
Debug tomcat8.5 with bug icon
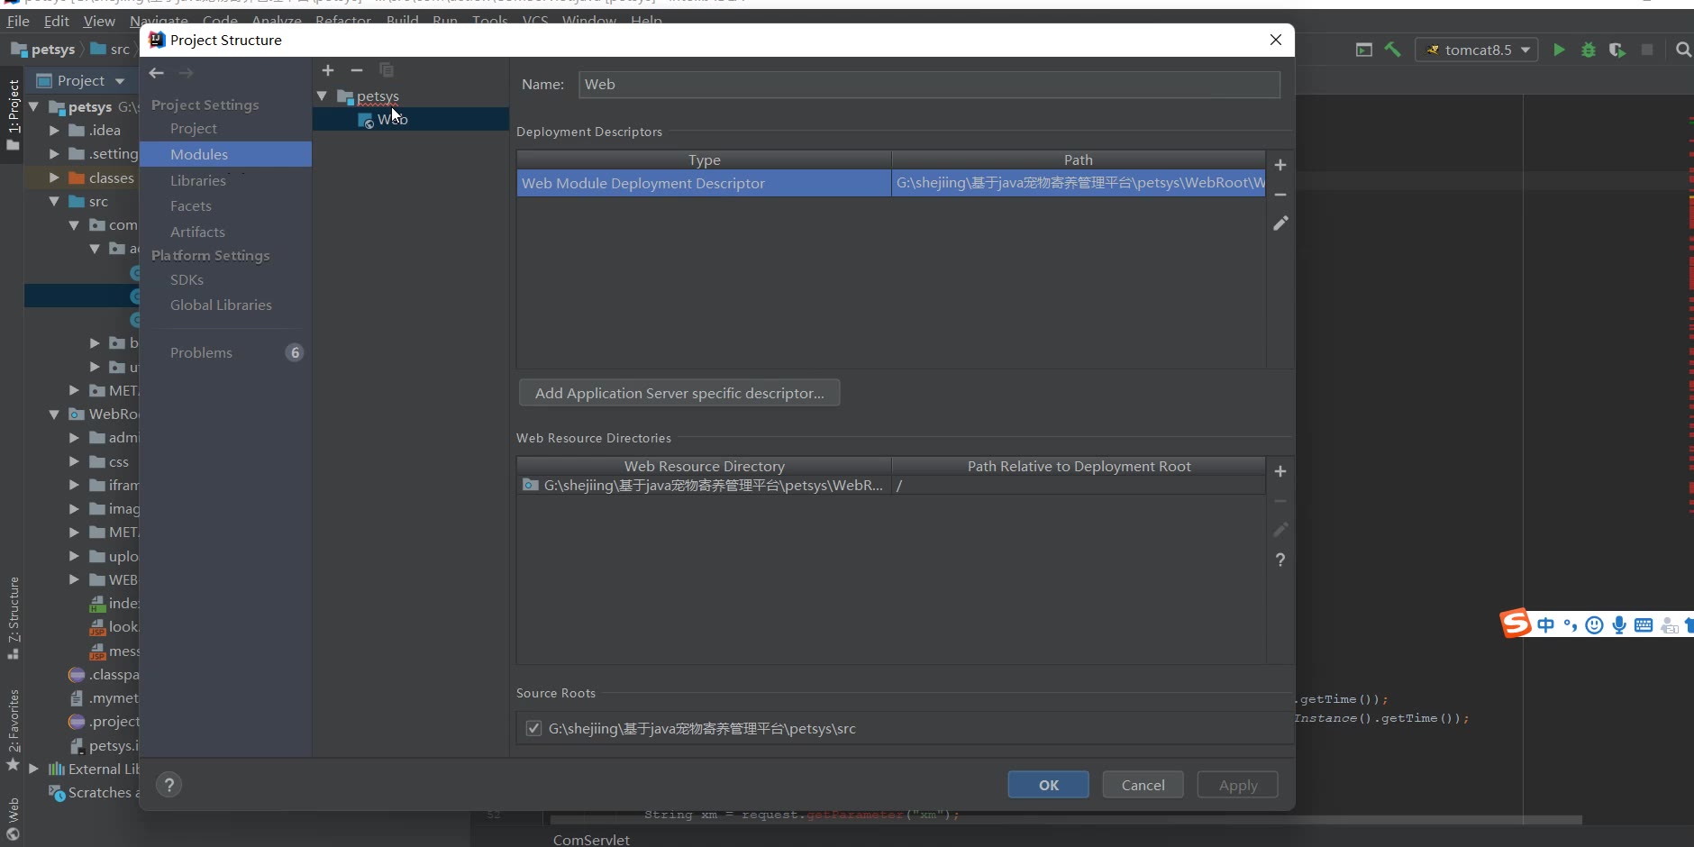(x=1589, y=50)
